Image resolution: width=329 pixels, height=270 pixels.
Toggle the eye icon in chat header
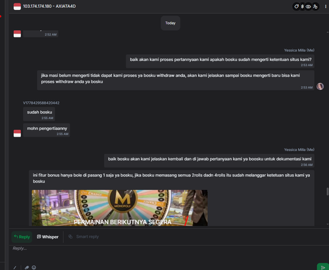308,7
